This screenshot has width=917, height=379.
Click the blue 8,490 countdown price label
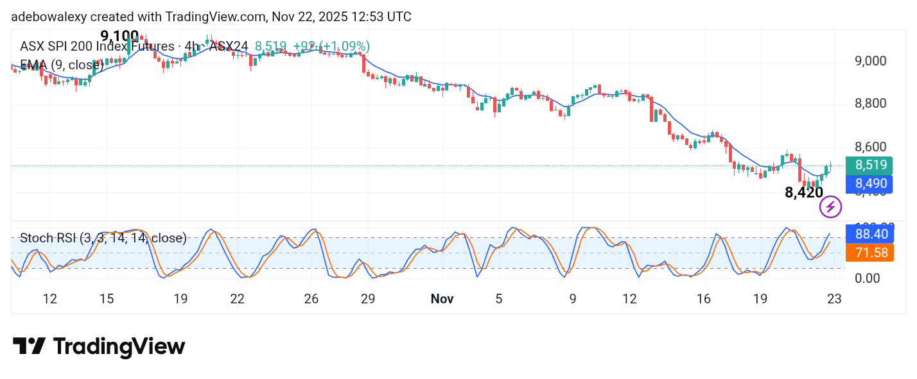point(870,184)
